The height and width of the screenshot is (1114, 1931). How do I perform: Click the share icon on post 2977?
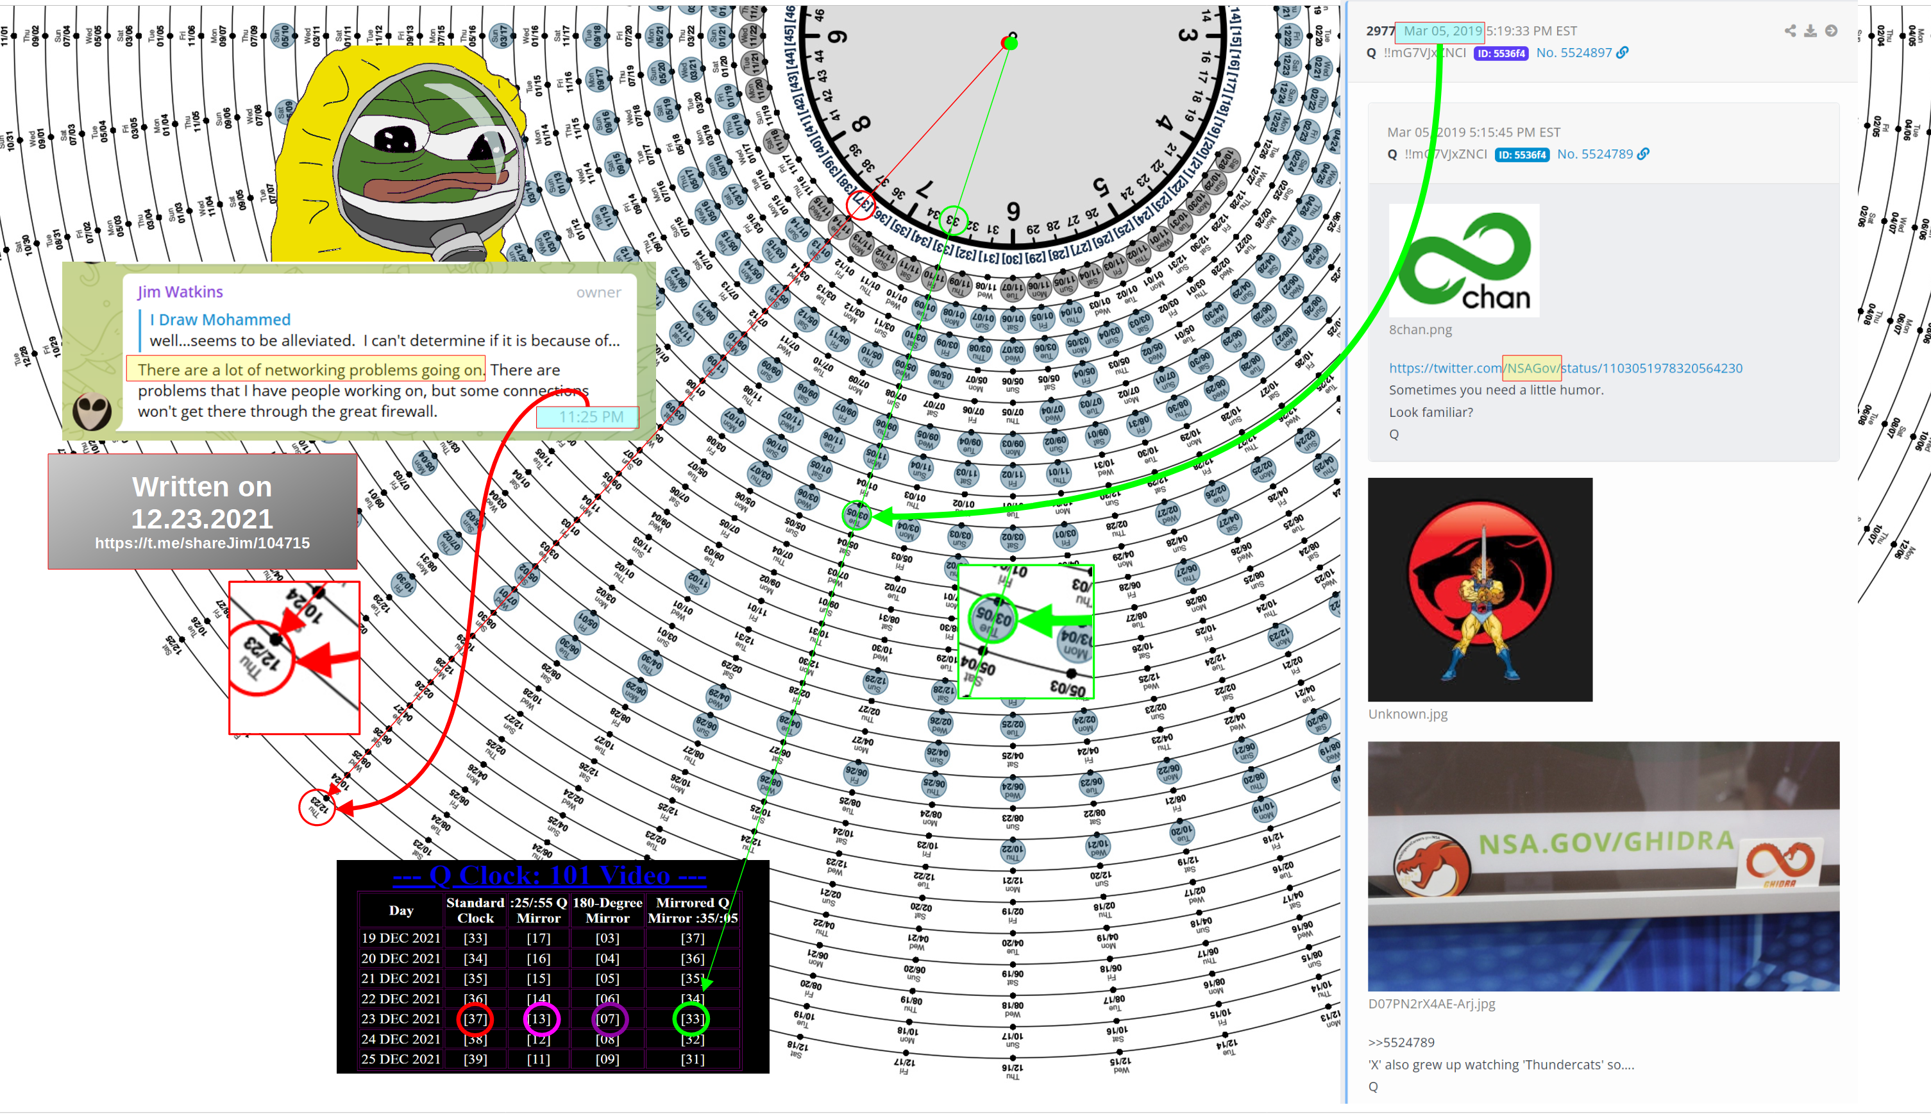(1790, 31)
